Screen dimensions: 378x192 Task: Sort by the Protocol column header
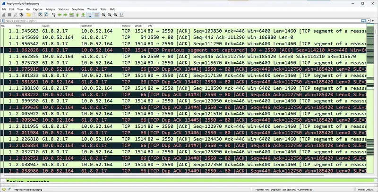[127, 26]
